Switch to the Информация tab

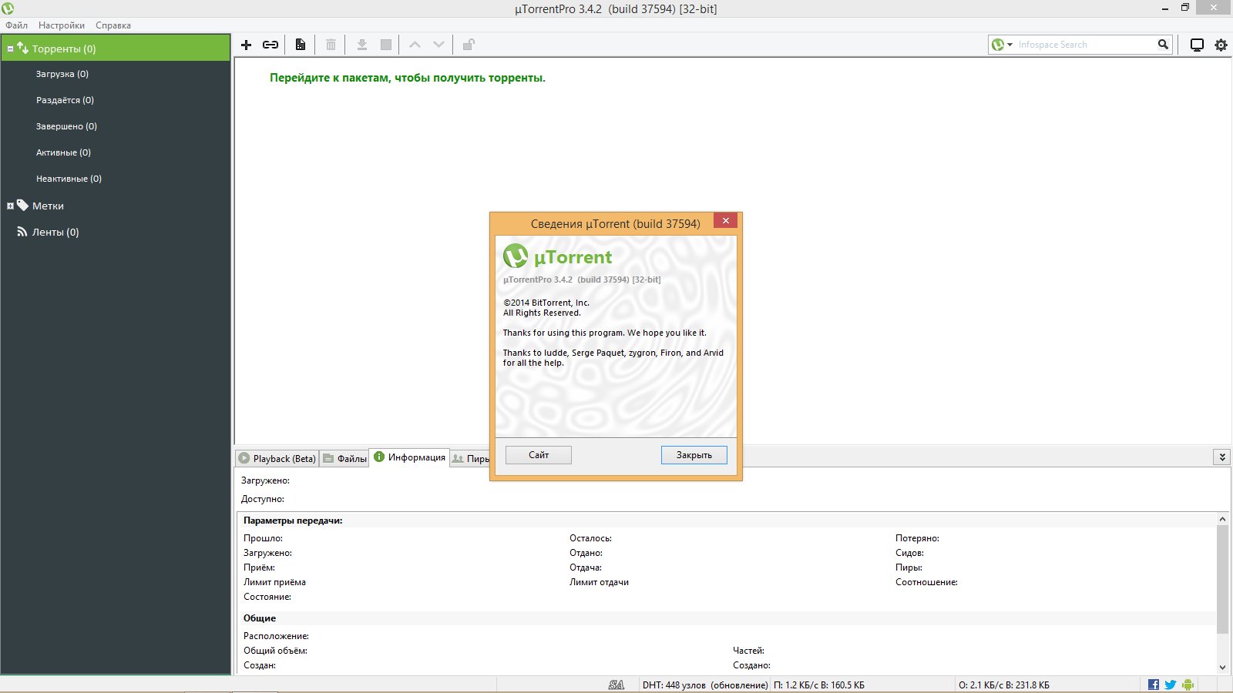pyautogui.click(x=409, y=457)
